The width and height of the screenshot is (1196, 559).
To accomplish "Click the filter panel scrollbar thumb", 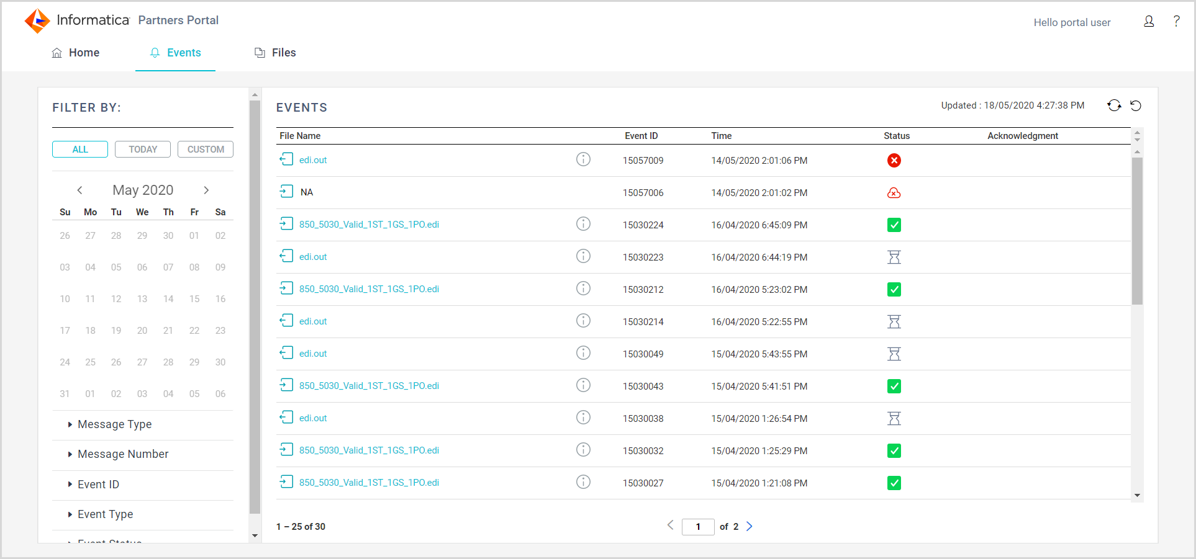I will pyautogui.click(x=255, y=307).
